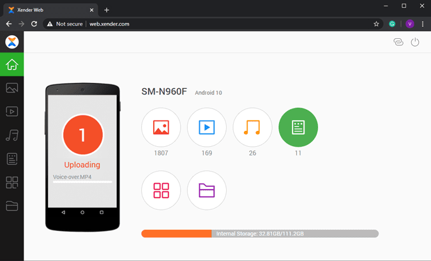Select the Xender Web browser tab

[50, 10]
